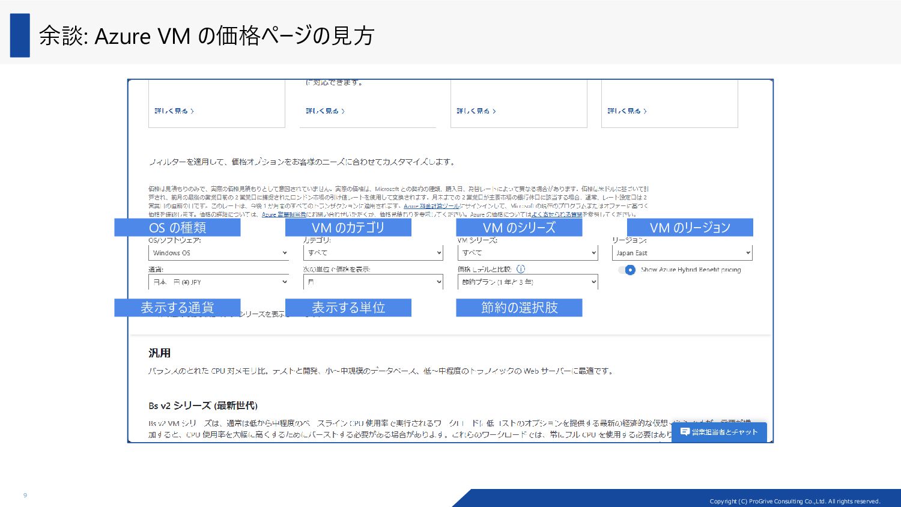The height and width of the screenshot is (507, 901).
Task: Open the リージョン dropdown showing Japan East
Action: [x=682, y=253]
